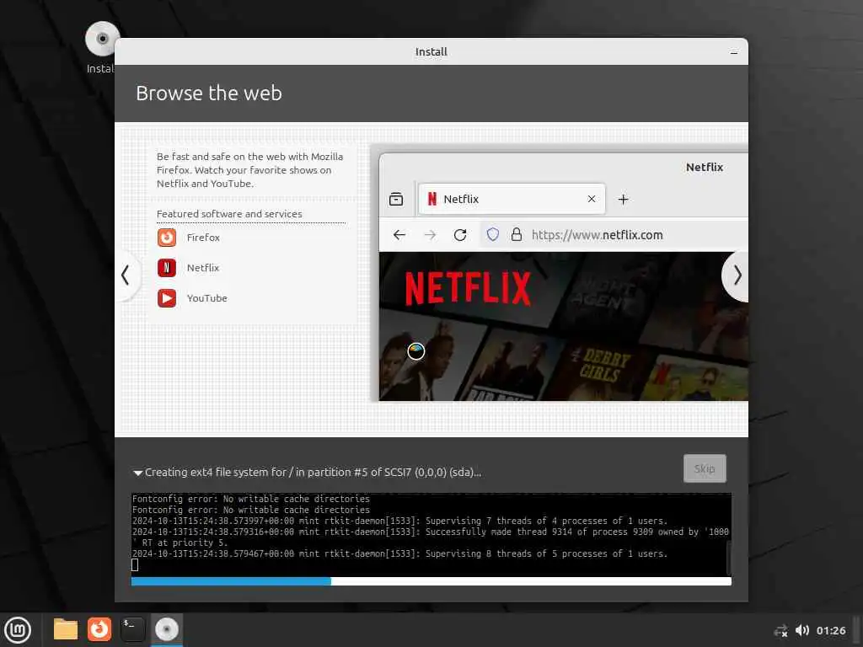Click the Firefox label in featured list
This screenshot has height=647, width=863.
[203, 238]
